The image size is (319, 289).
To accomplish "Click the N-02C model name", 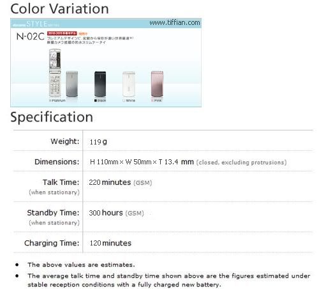I will (30, 36).
